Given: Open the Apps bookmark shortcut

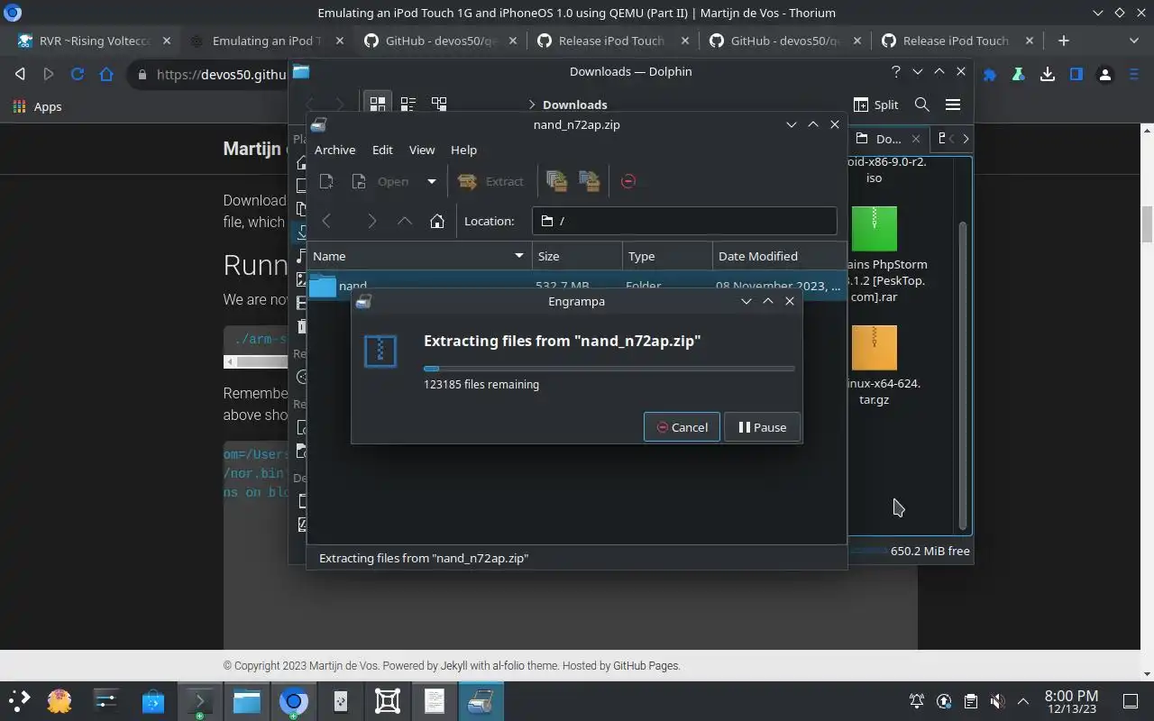Looking at the screenshot, I should [x=38, y=106].
